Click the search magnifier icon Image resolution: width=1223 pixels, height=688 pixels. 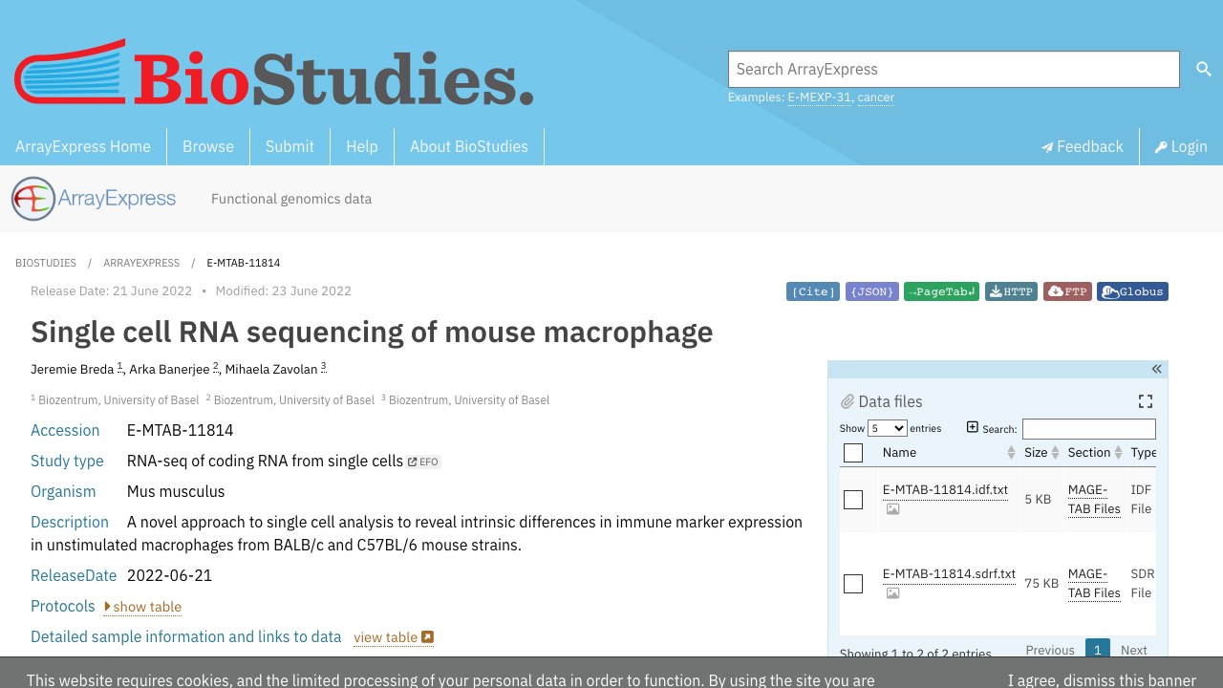point(1204,69)
